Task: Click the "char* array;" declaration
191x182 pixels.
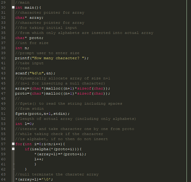Action: click(29, 18)
